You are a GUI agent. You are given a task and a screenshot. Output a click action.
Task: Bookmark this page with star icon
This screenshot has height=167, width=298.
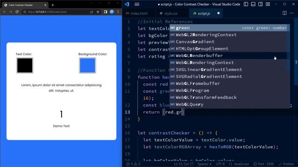[98, 12]
